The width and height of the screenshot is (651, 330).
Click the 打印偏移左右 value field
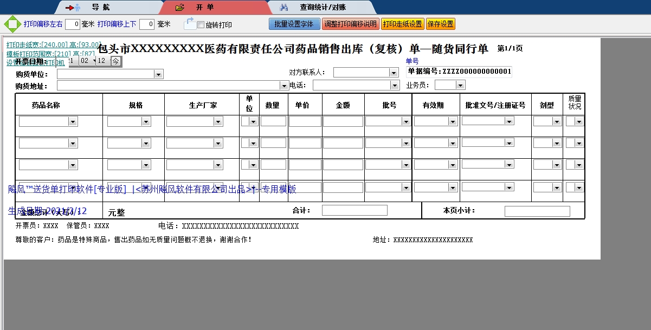(73, 24)
